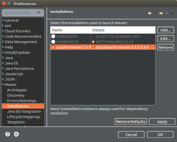Expand the JSON tree node
Viewport: 177px width, 142px height.
coord(3,79)
